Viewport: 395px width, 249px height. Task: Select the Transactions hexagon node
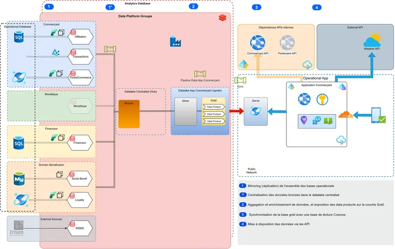[80, 56]
